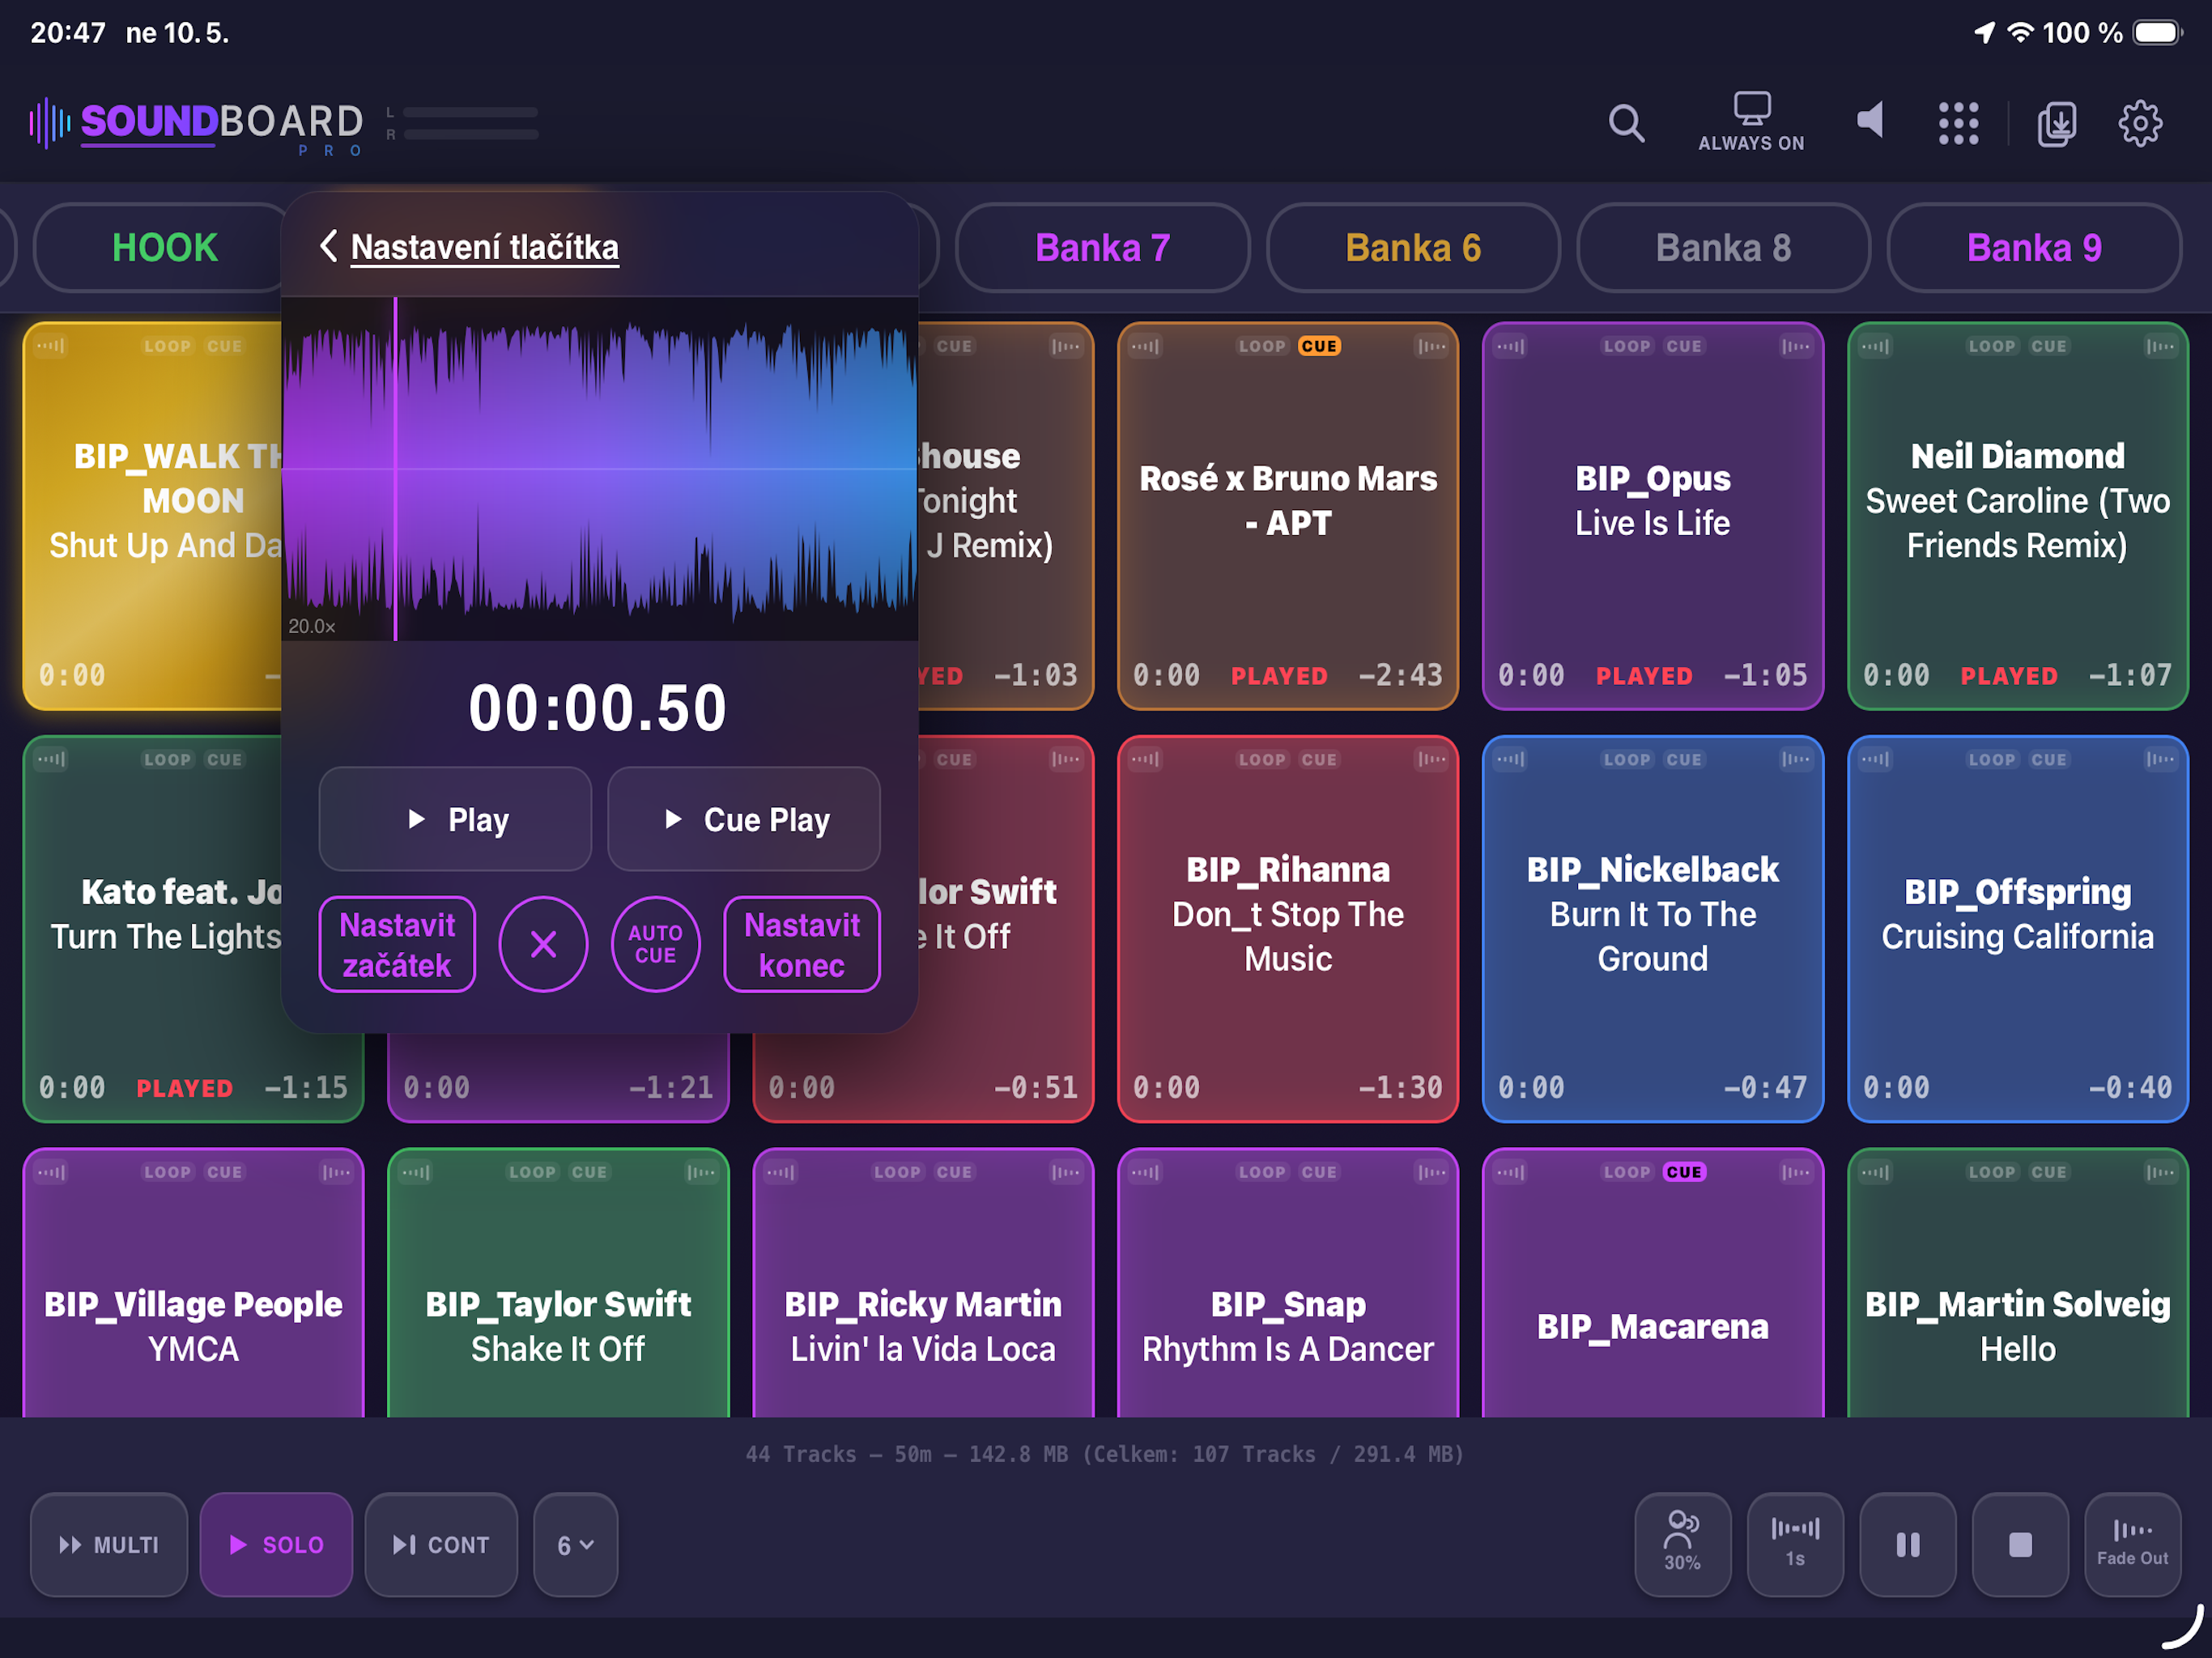Click the Fade Out button
The height and width of the screenshot is (1658, 2212).
[x=2132, y=1544]
